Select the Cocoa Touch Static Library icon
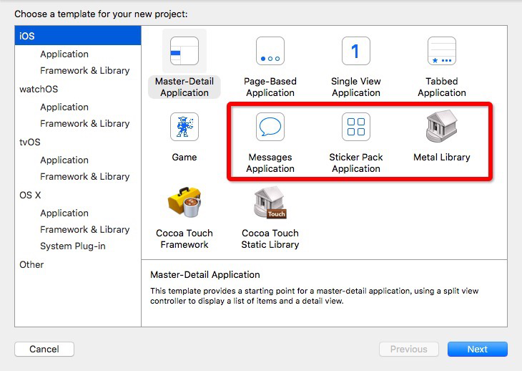Screen dimensions: 522x371 (270, 203)
